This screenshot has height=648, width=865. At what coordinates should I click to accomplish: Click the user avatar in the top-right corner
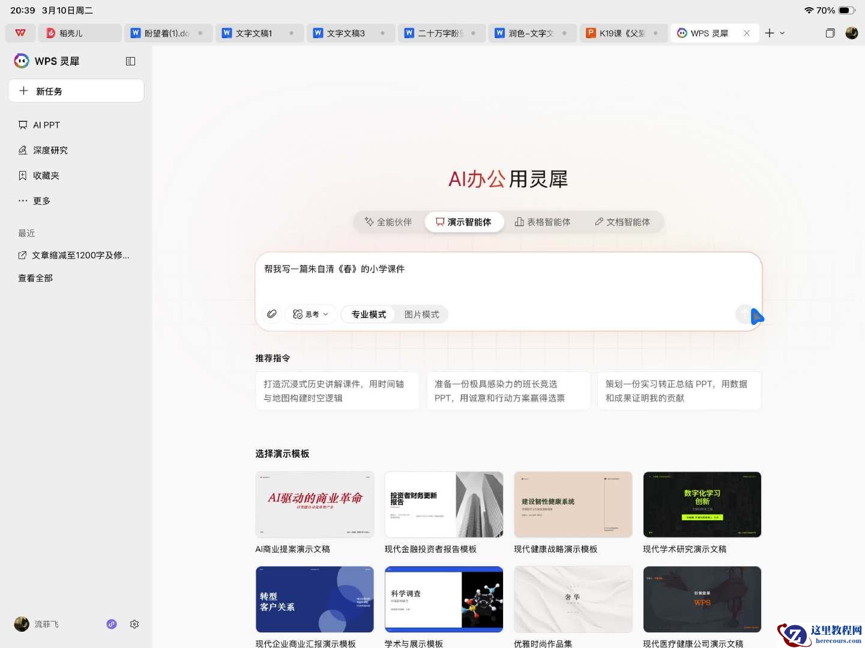pos(851,33)
